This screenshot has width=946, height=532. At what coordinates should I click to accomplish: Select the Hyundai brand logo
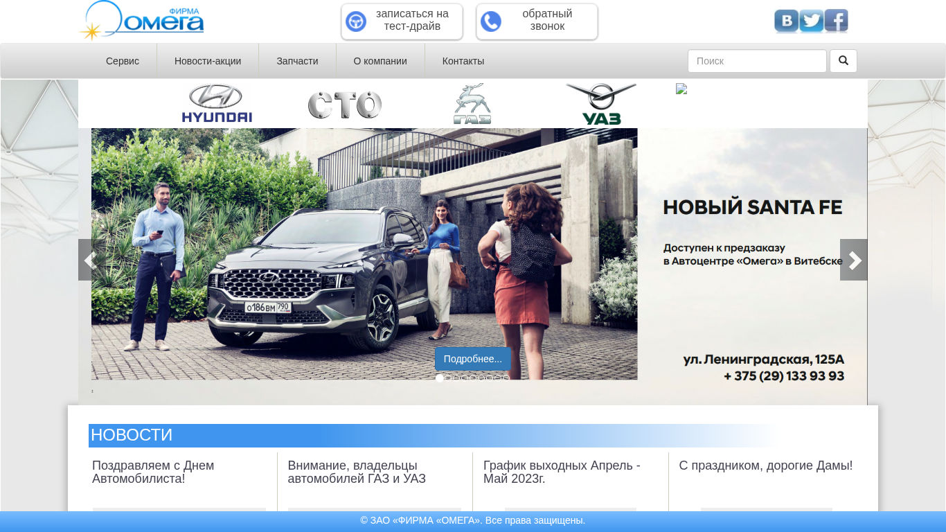tap(217, 103)
